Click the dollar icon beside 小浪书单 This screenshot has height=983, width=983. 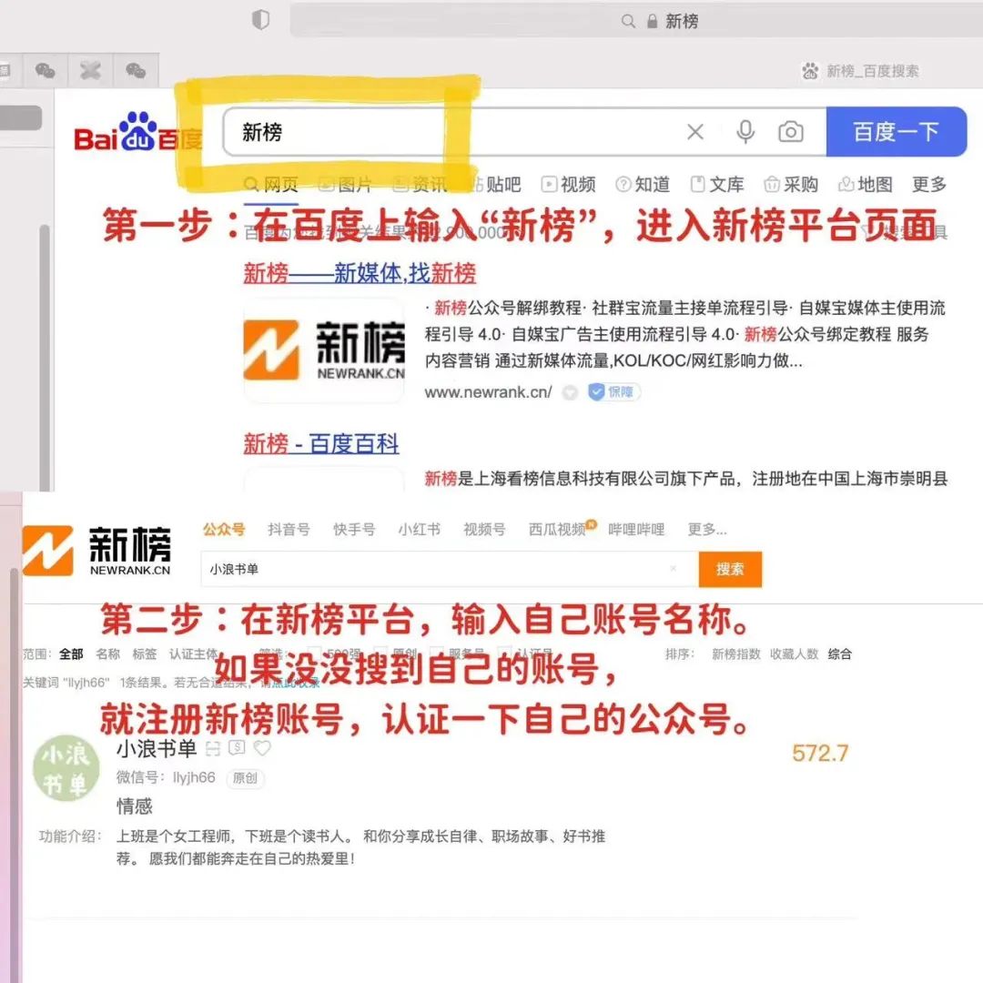[237, 747]
